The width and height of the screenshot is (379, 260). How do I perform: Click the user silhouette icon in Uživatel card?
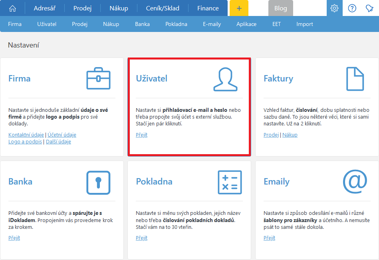[x=225, y=79]
